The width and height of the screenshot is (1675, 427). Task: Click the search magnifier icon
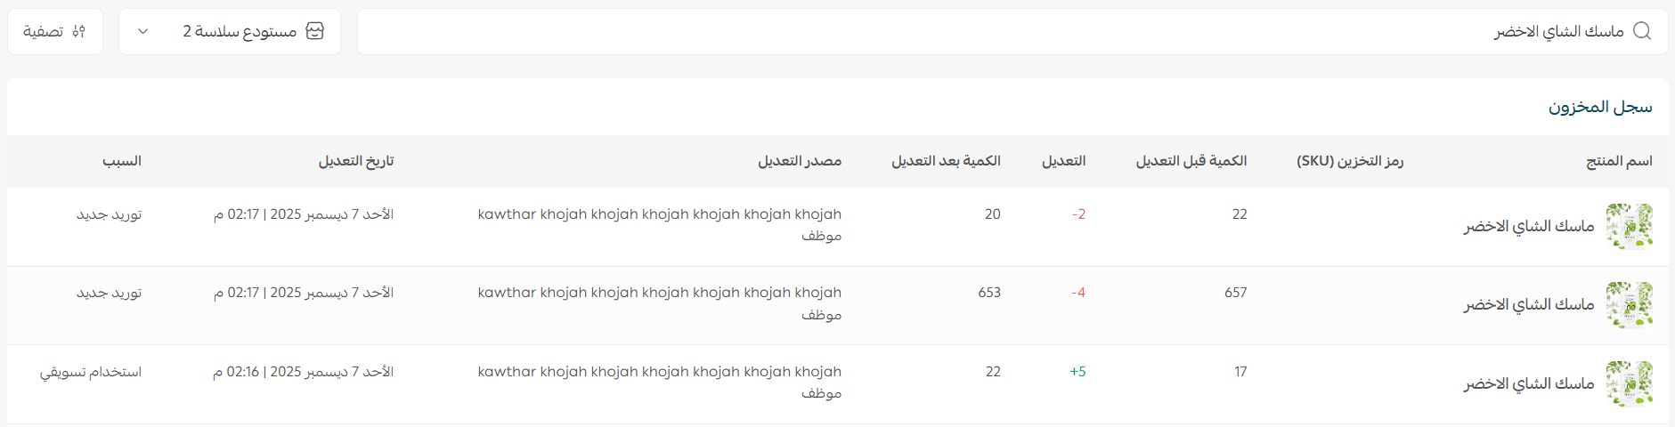[1642, 31]
